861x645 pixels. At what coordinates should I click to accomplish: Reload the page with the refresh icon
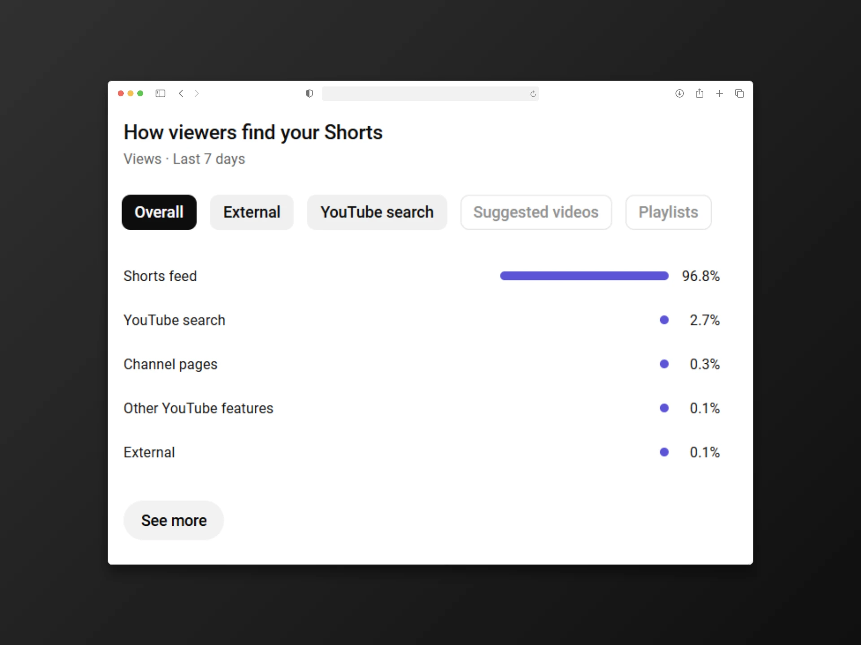[x=533, y=94]
